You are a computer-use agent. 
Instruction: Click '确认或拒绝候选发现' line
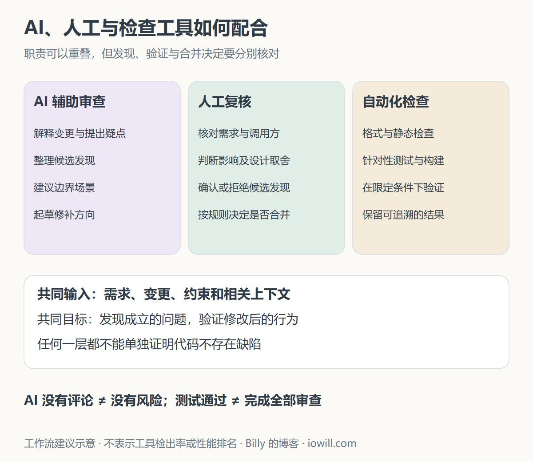coord(244,187)
